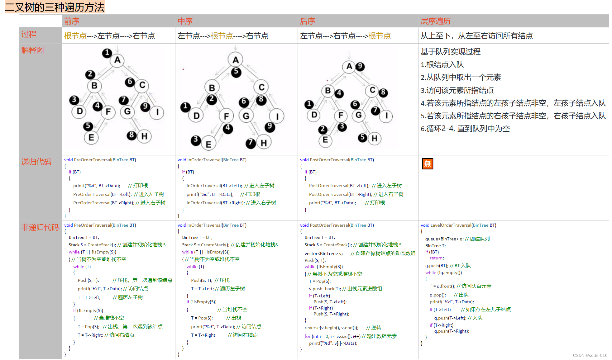Screen dimensions: 612x360
Task: Click the void LevelOrderTraversal(BinTree BT) line
Action: [x=458, y=225]
